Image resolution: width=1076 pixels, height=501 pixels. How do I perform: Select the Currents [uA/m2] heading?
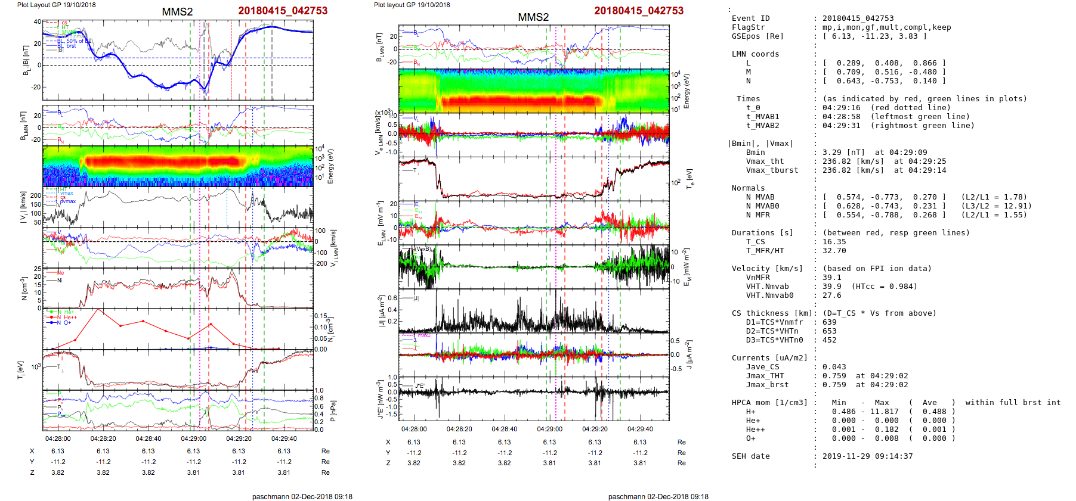769,358
